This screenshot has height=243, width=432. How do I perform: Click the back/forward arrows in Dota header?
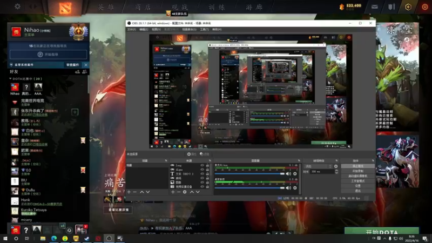(33, 6)
